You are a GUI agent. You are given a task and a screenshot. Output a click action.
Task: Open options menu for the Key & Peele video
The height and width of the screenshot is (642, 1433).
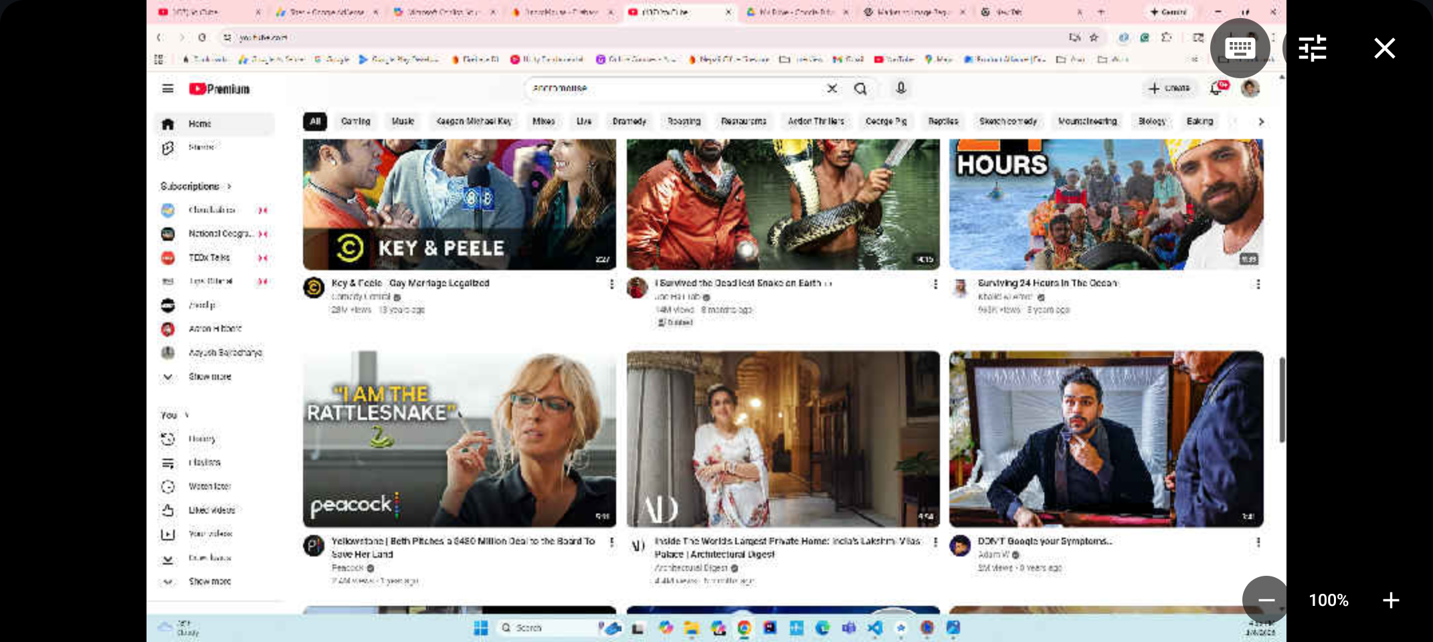[611, 284]
